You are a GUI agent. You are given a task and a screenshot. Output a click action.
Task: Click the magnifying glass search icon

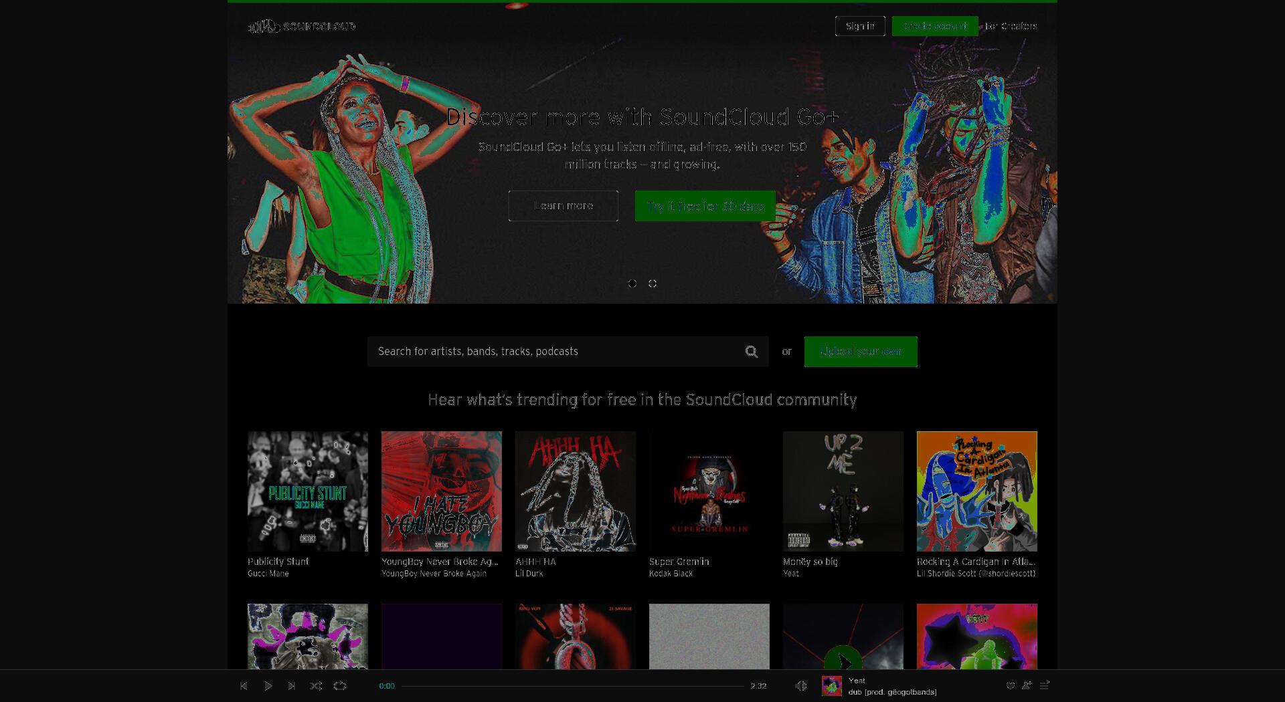[x=752, y=352]
